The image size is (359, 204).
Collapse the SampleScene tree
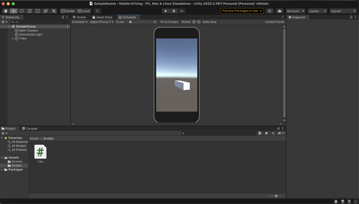pyautogui.click(x=9, y=26)
